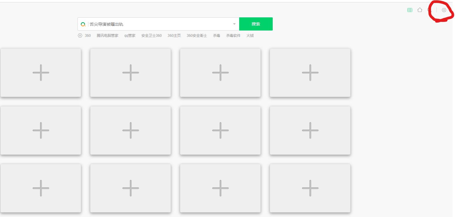Open the qq管家 suggestion link

pyautogui.click(x=130, y=35)
